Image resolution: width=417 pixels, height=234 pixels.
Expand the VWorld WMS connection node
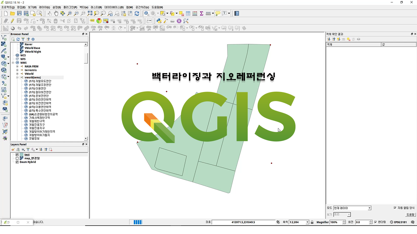(17, 74)
